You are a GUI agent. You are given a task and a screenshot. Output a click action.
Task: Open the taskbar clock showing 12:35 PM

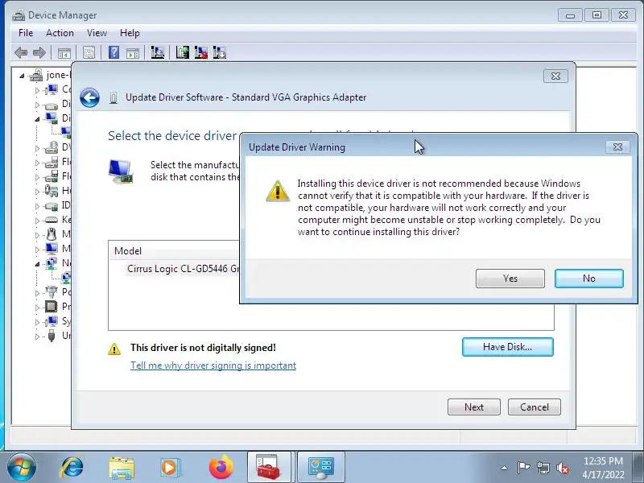603,468
